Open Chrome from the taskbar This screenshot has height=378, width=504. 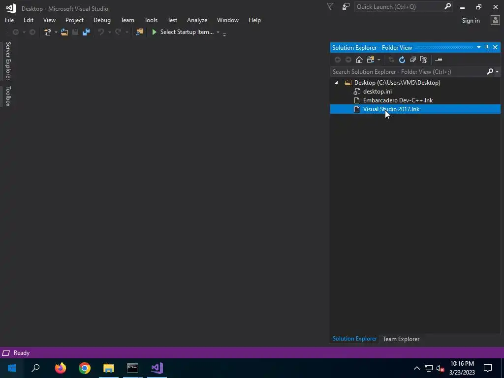[85, 368]
